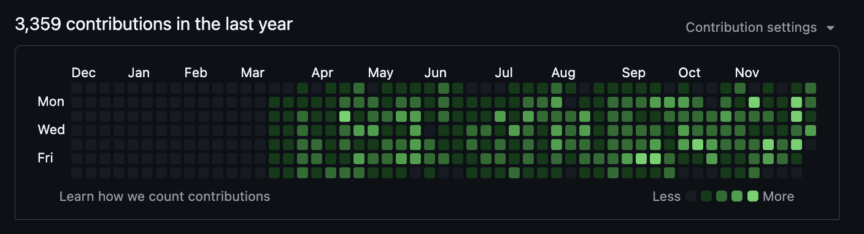Click the Aug month label

pyautogui.click(x=563, y=73)
